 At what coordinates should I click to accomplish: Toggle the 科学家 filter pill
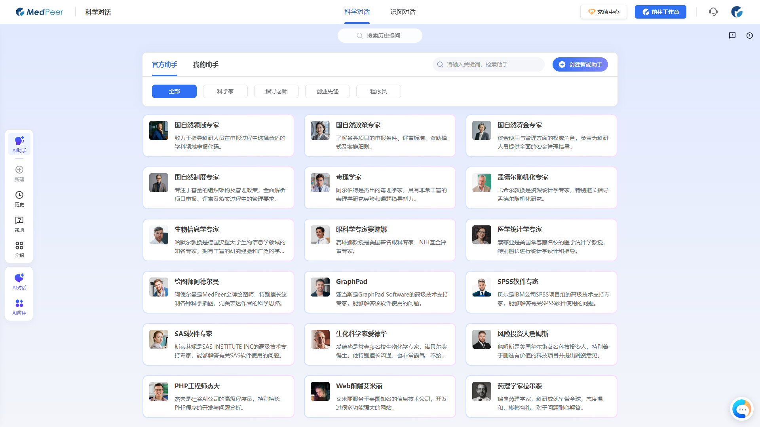[x=225, y=91]
